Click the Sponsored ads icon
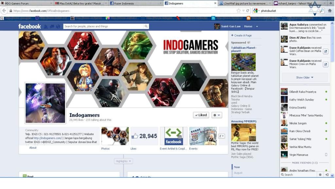 (249, 43)
